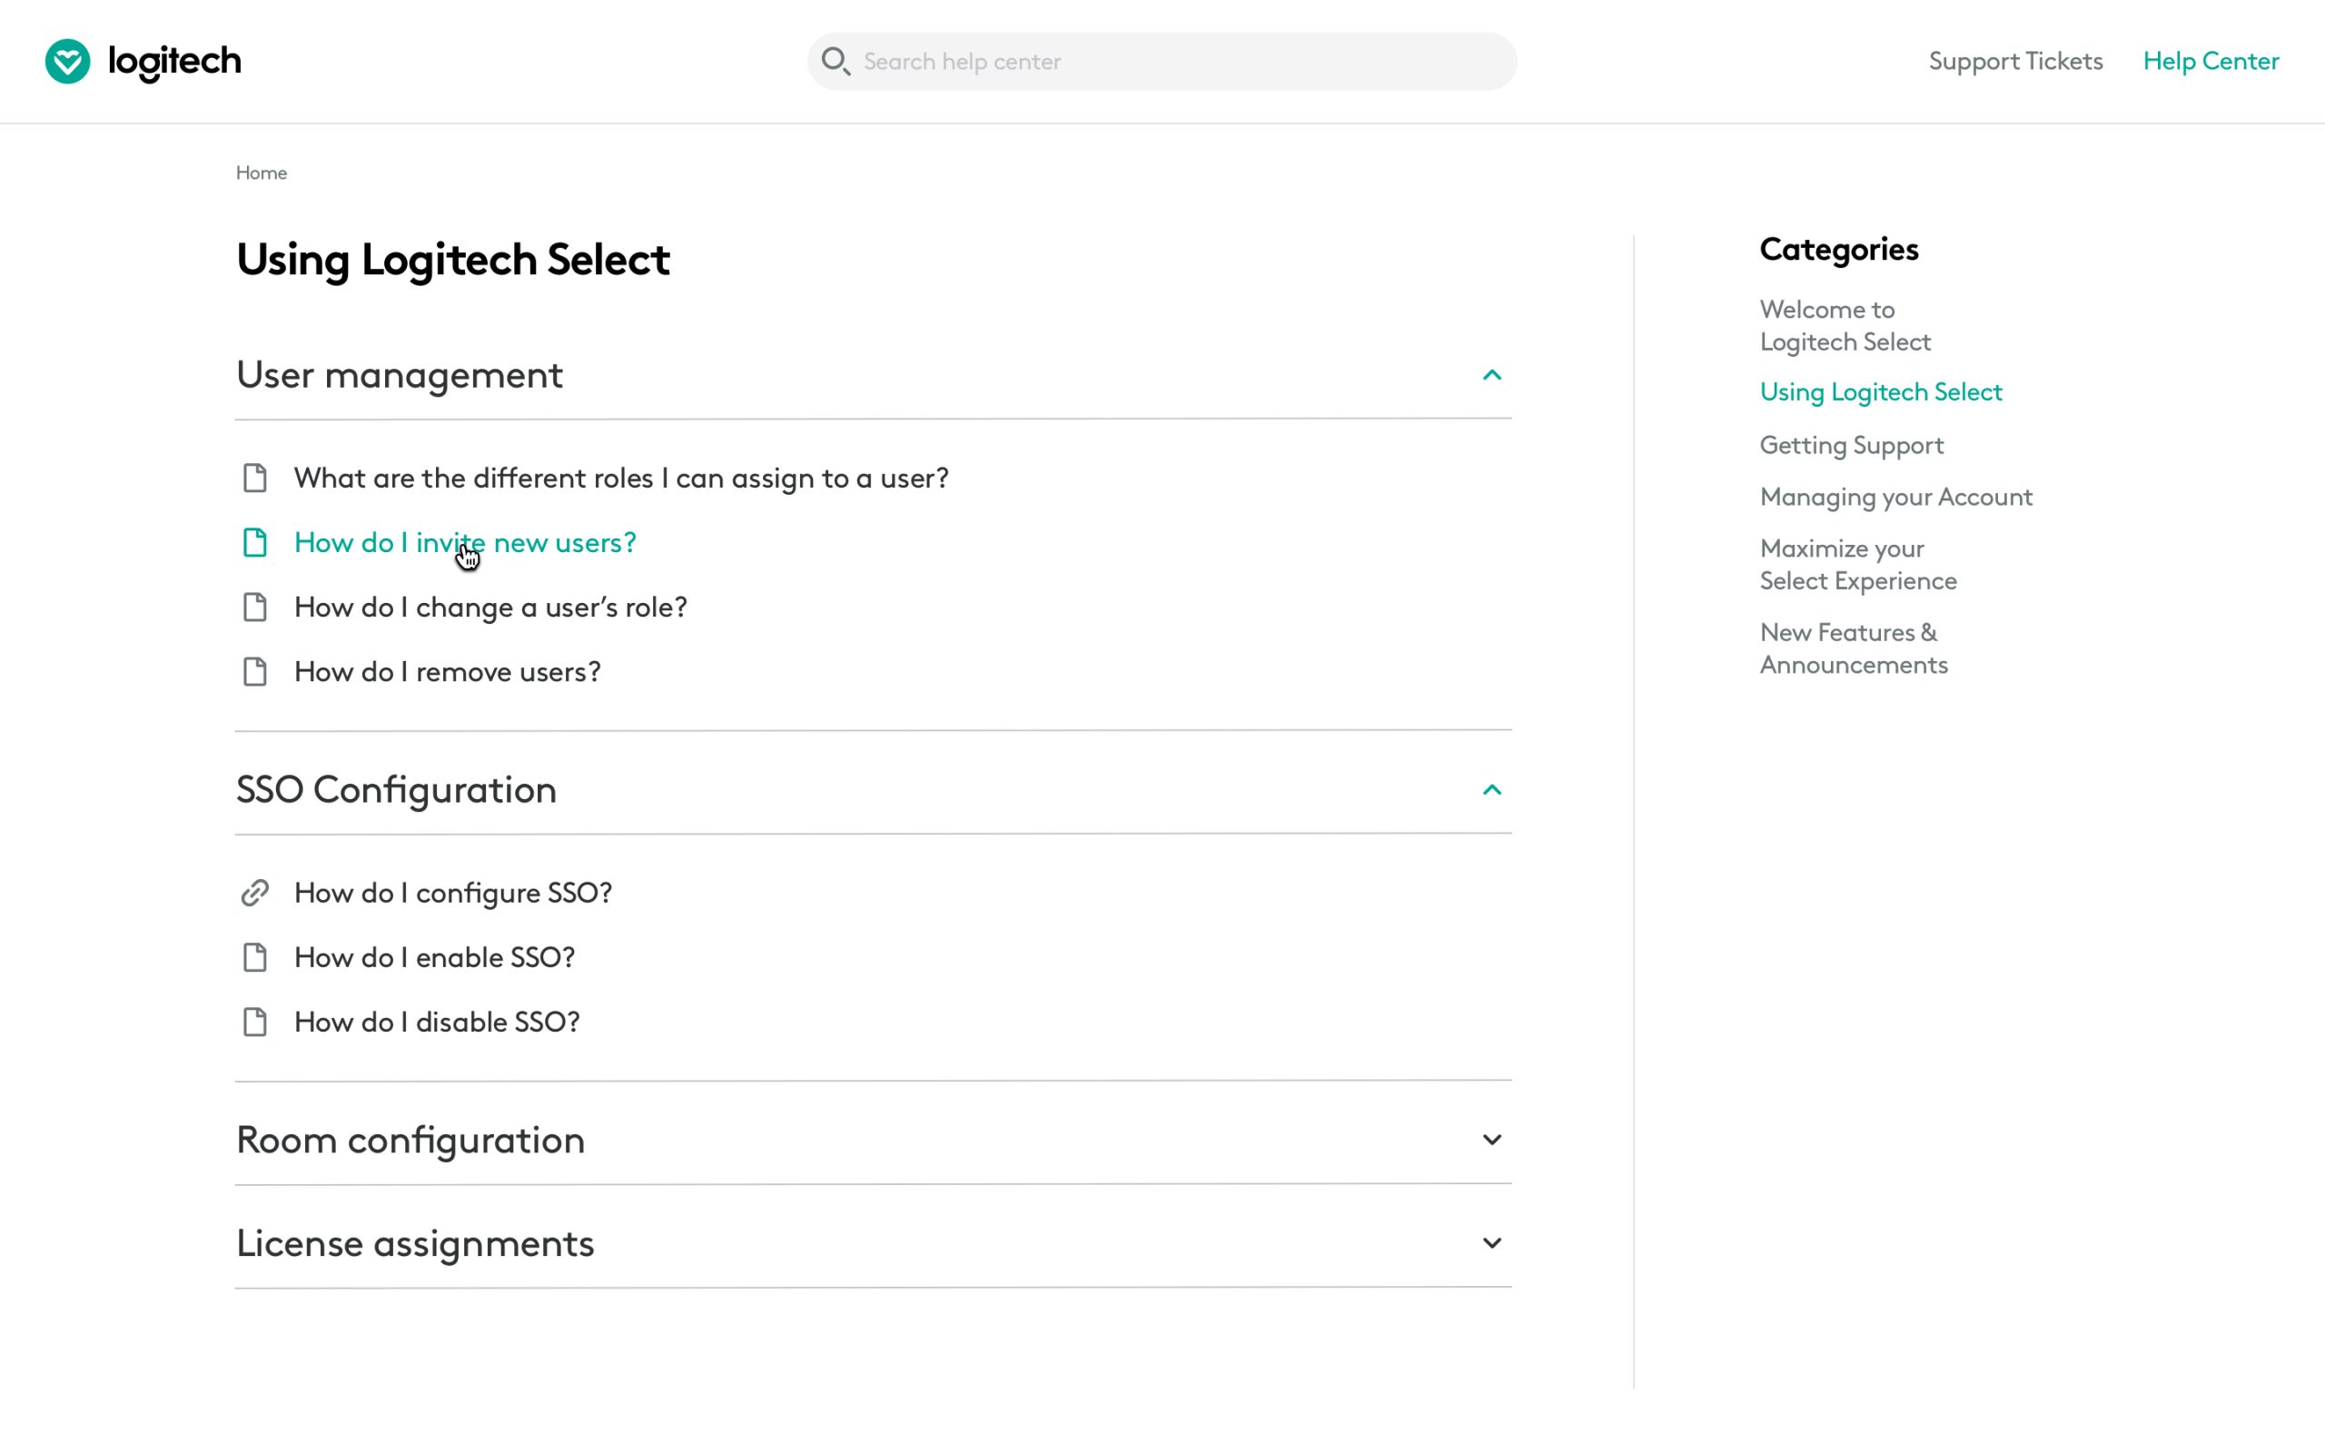Click the Logitech heart logo icon
2325x1453 pixels.
[67, 62]
